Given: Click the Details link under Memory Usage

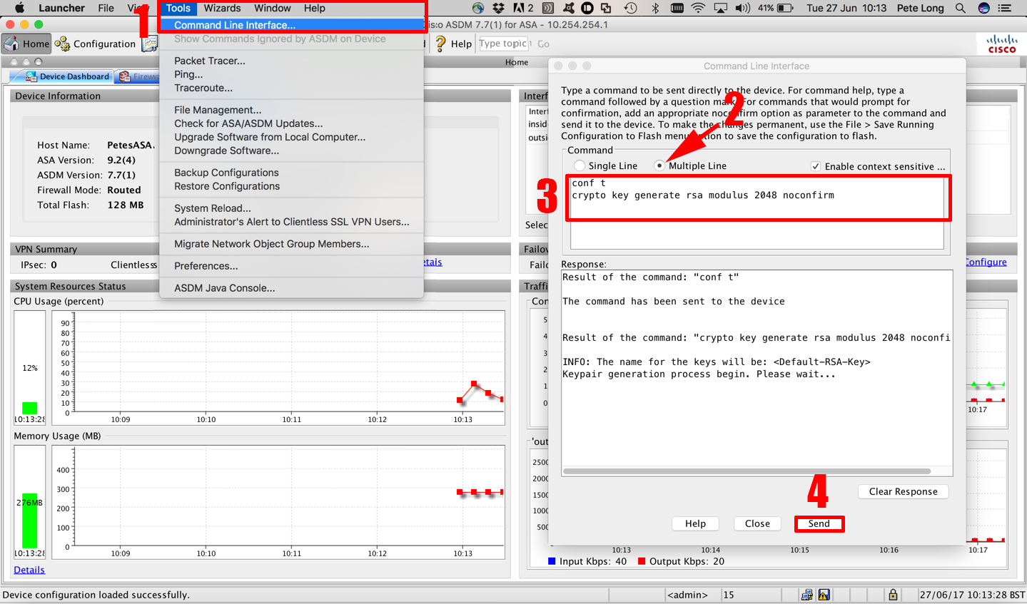Looking at the screenshot, I should (x=29, y=570).
